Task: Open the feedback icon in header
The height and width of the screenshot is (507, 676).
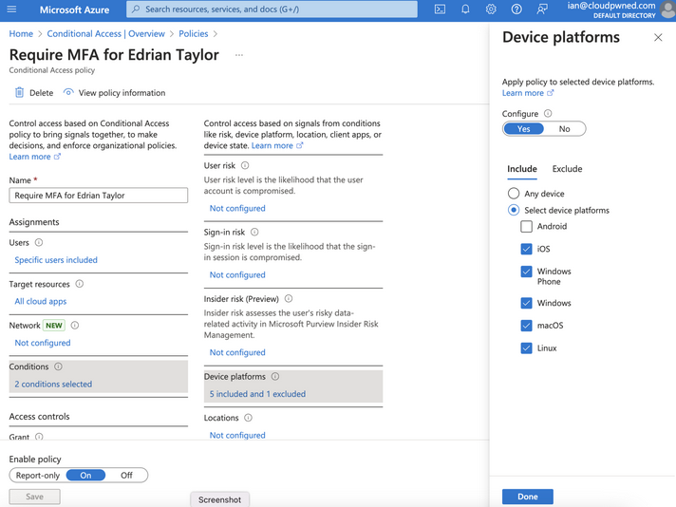Action: click(x=542, y=9)
